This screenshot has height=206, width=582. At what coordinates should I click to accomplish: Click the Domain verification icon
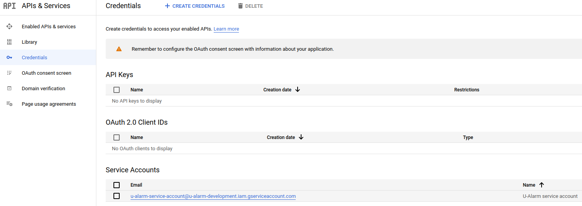click(x=9, y=88)
